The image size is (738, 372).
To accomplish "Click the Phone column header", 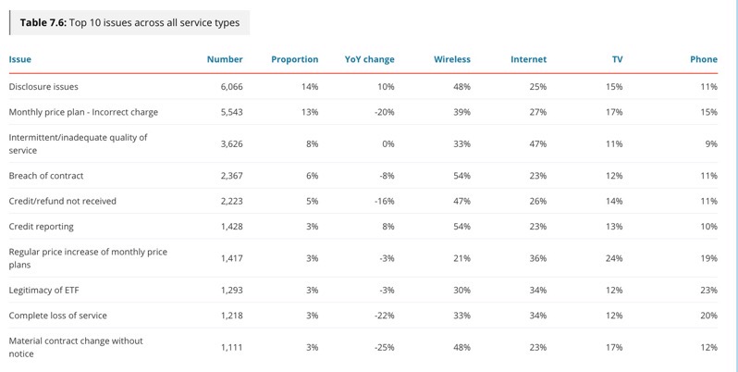I will 703,59.
